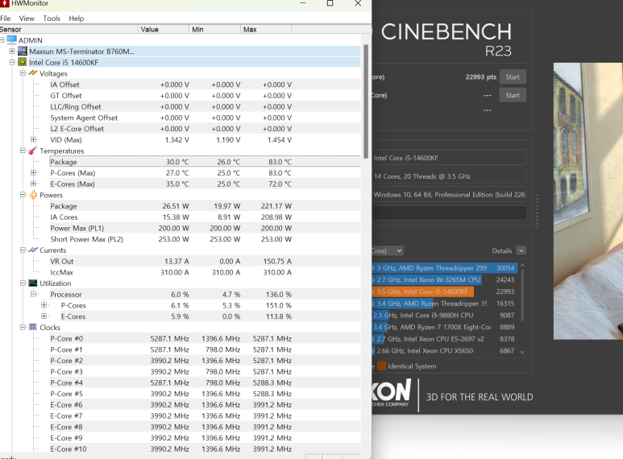Click the Intel Core i5 CPU chip icon

(x=23, y=62)
